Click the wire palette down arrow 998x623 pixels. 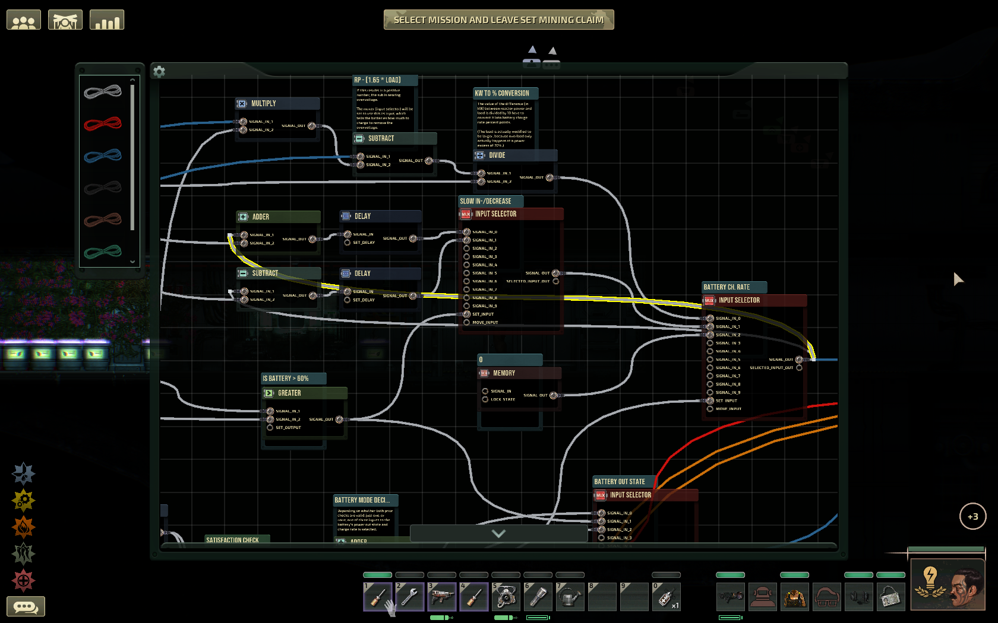(x=132, y=262)
